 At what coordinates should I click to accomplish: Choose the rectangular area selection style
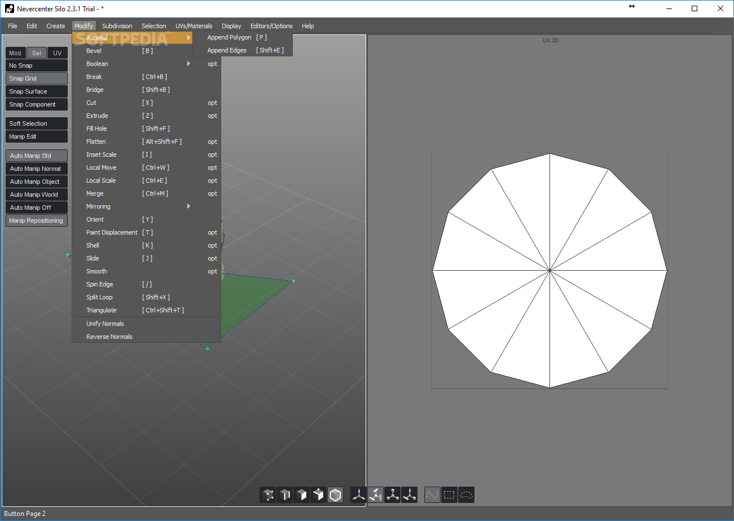coord(450,495)
